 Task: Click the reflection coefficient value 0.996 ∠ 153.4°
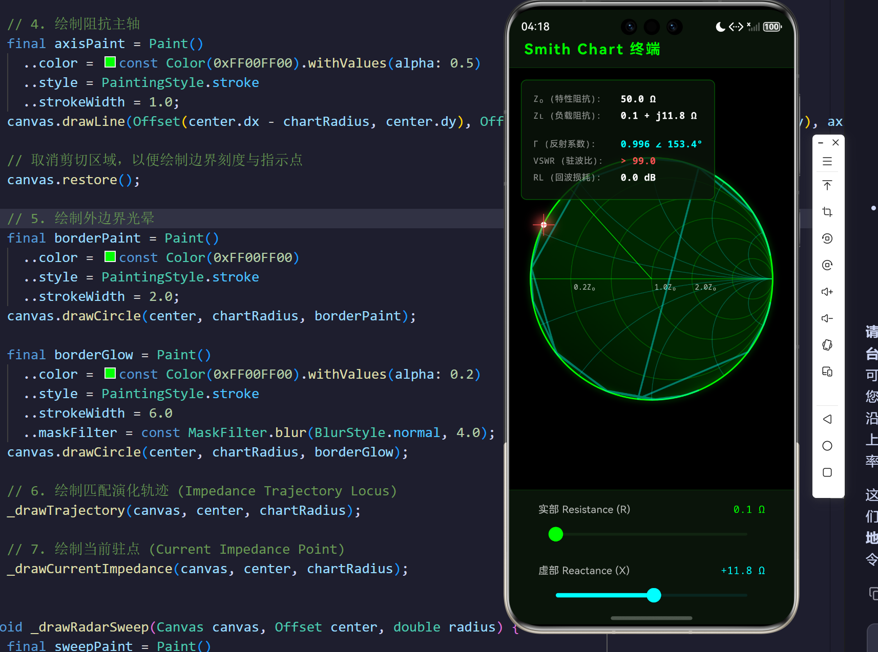661,144
